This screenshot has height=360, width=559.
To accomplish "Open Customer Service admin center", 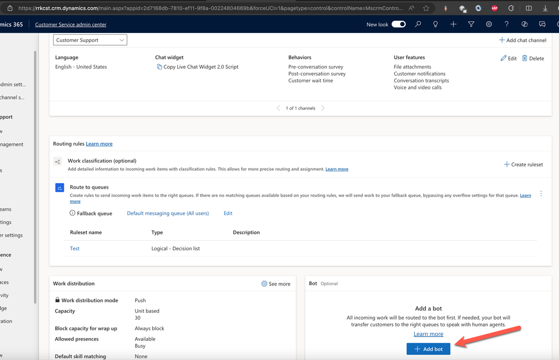I will click(x=70, y=24).
